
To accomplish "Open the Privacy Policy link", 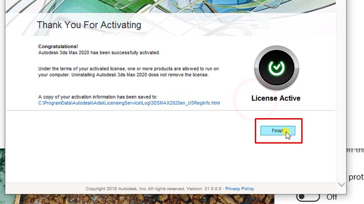I will pyautogui.click(x=239, y=189).
